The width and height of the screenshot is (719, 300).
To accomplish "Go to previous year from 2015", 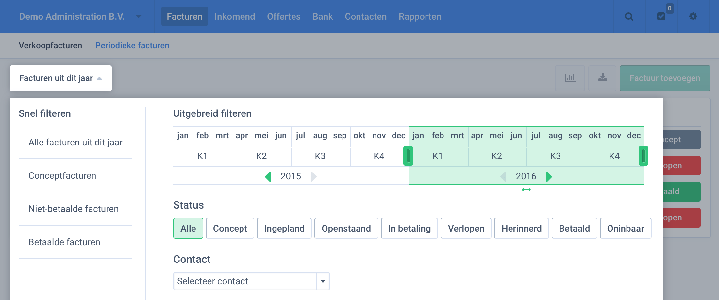I will (x=268, y=176).
